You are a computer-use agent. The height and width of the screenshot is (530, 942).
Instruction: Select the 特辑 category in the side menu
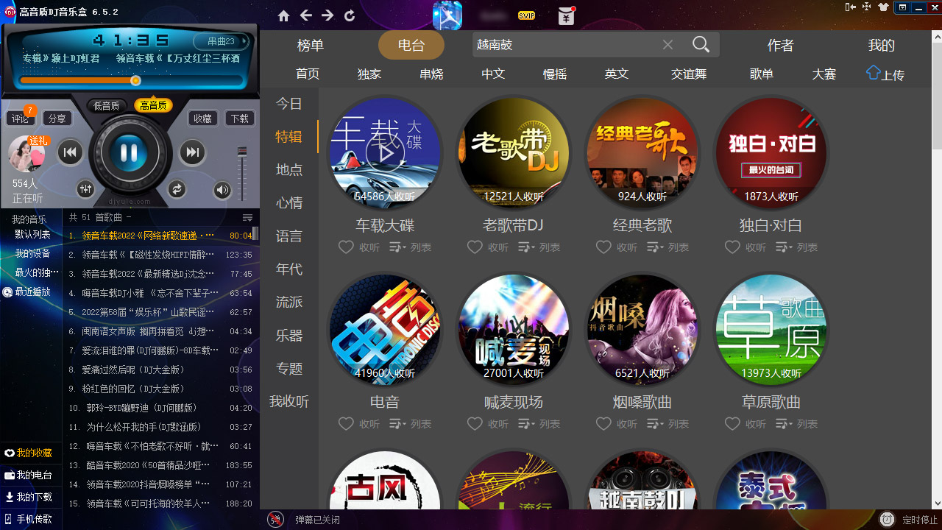coord(288,136)
